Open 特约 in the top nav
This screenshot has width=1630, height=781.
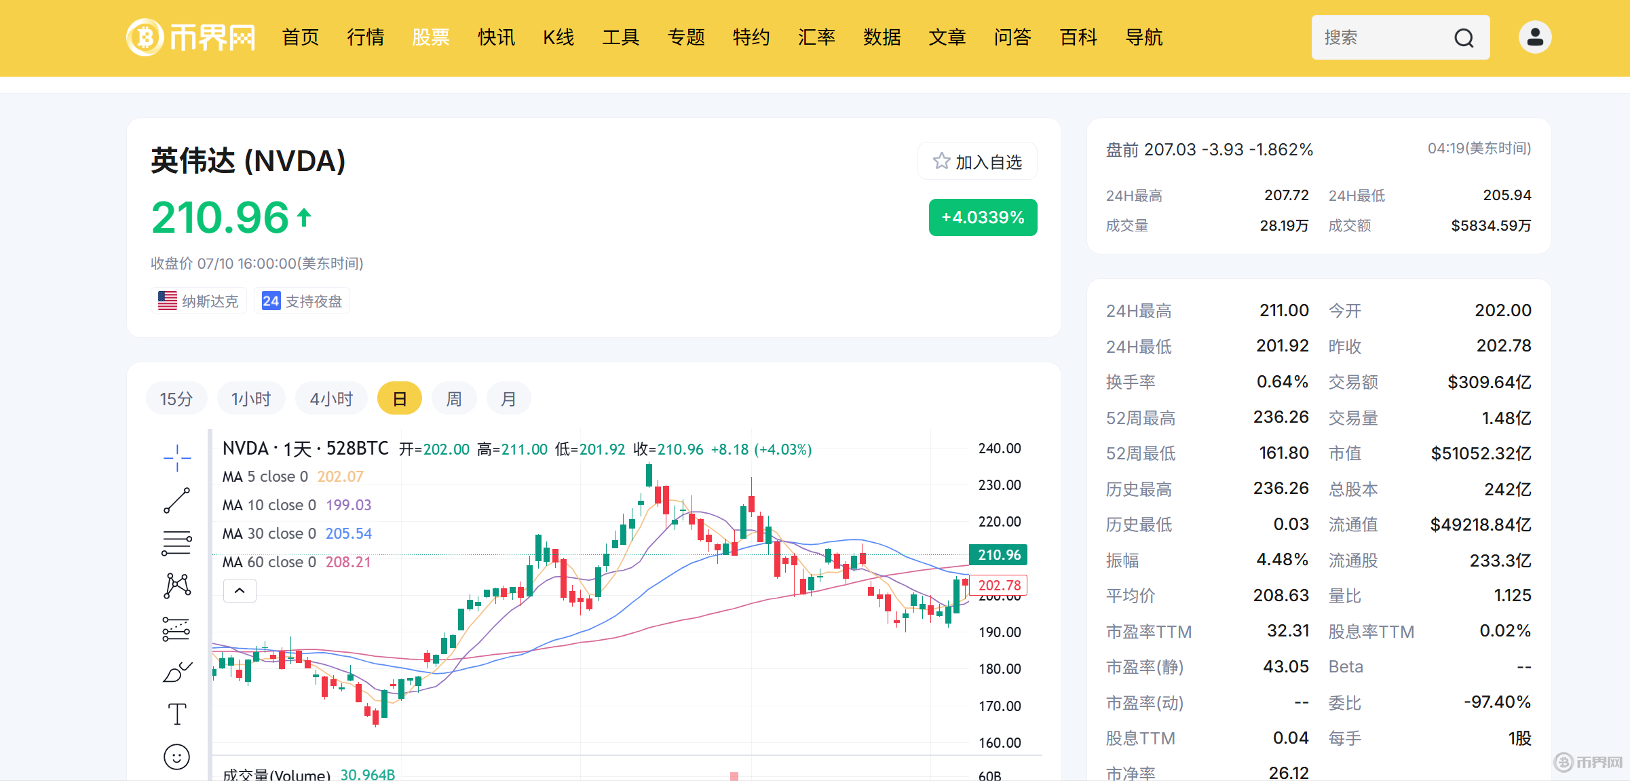(751, 37)
